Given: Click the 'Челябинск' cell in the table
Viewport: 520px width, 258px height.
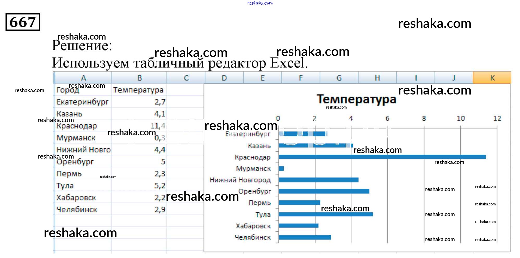Looking at the screenshot, I should (77, 210).
